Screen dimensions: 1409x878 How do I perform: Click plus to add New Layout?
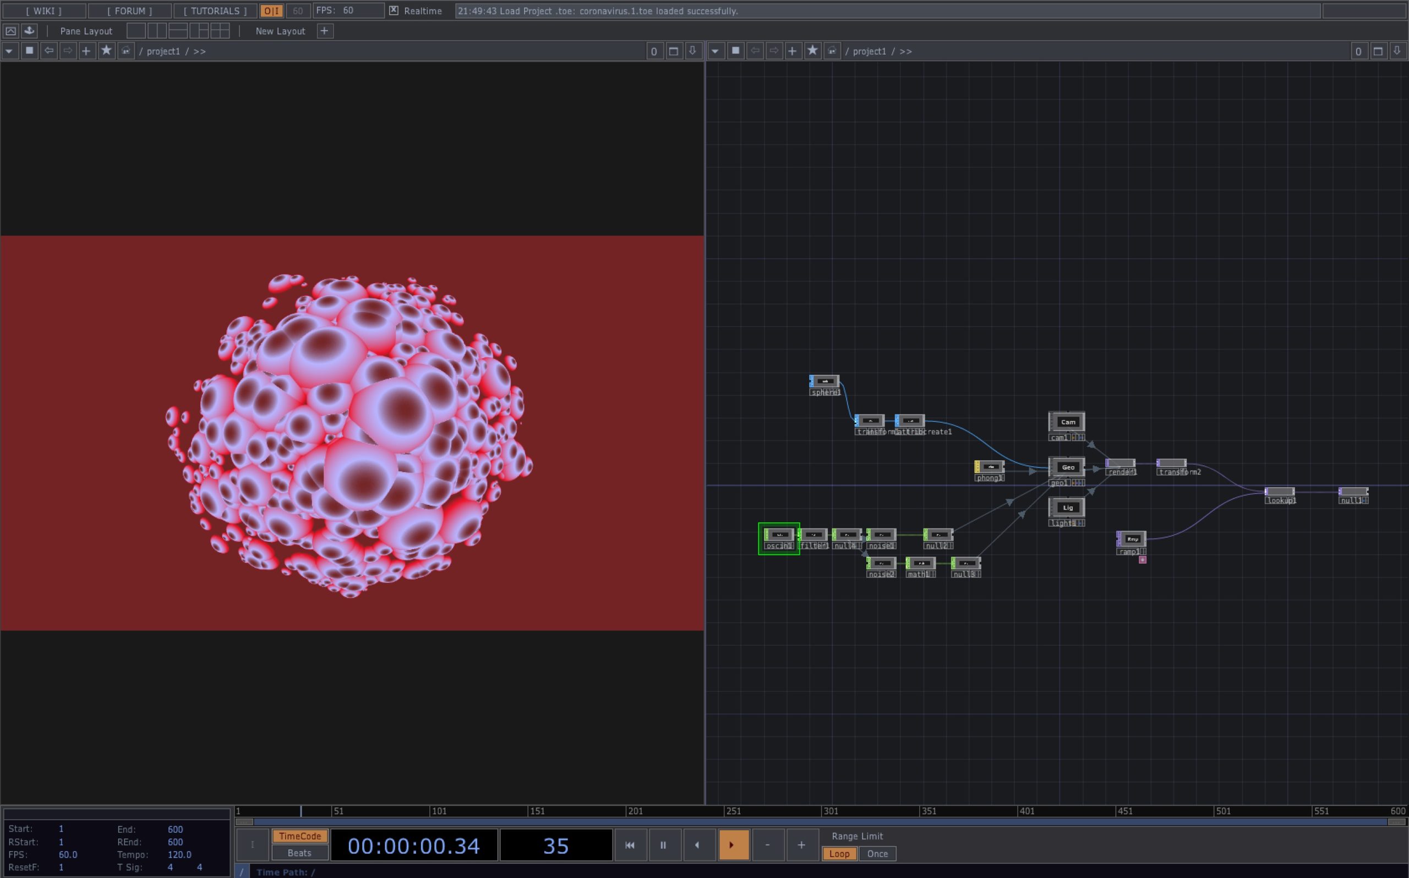[x=325, y=31]
